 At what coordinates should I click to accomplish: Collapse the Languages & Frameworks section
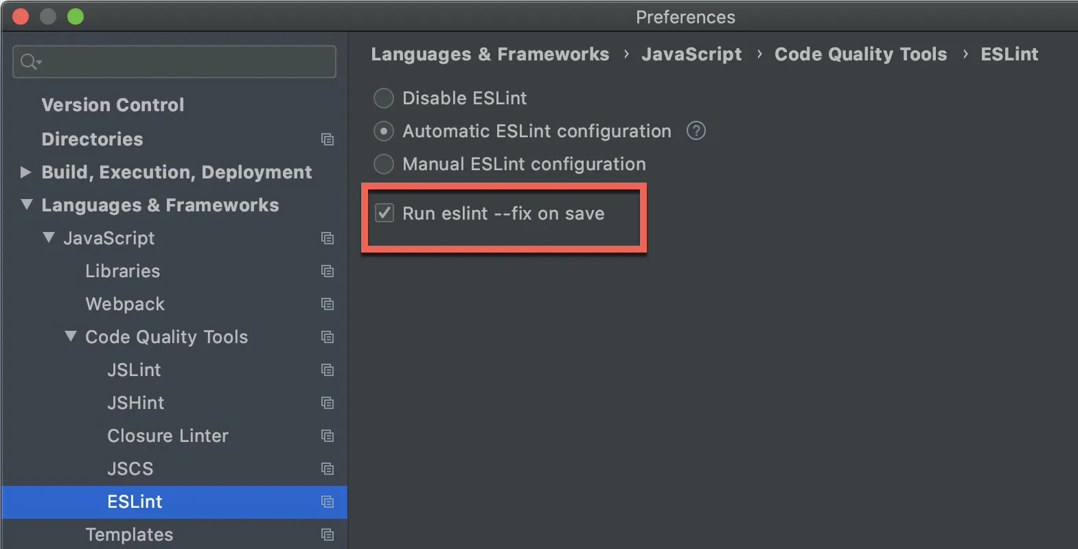[27, 205]
